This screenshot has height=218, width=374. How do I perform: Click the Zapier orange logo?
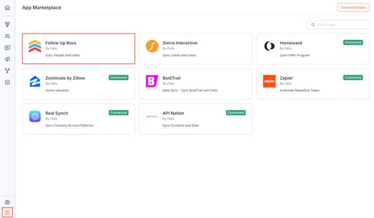coord(269,81)
